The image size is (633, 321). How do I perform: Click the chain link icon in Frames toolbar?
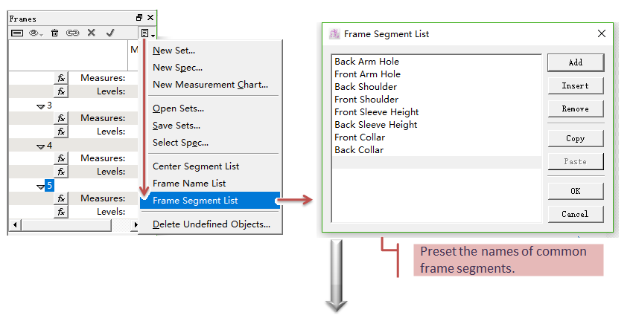click(x=72, y=33)
